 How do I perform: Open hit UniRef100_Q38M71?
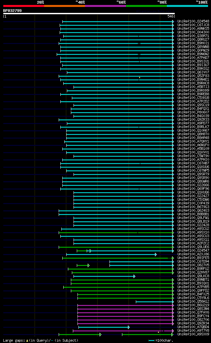(193, 36)
